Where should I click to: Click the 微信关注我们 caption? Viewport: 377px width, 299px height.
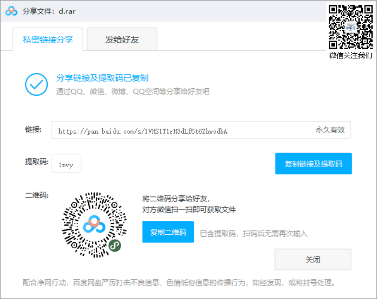click(351, 56)
